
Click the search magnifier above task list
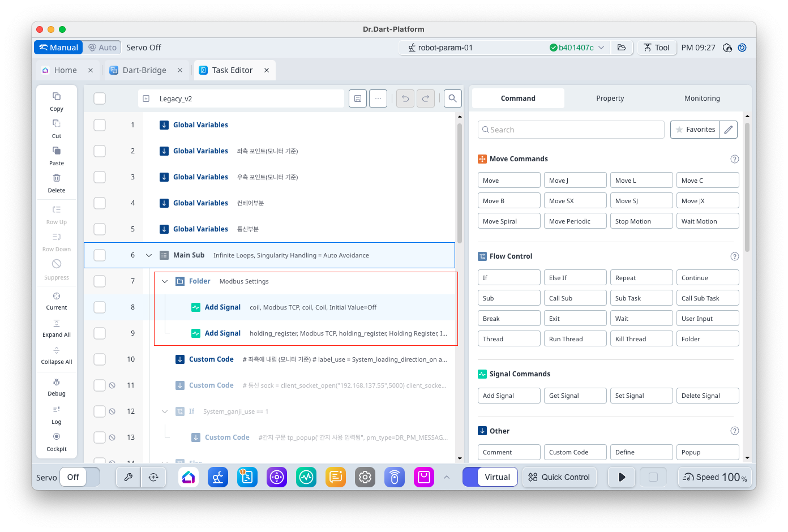coord(452,98)
